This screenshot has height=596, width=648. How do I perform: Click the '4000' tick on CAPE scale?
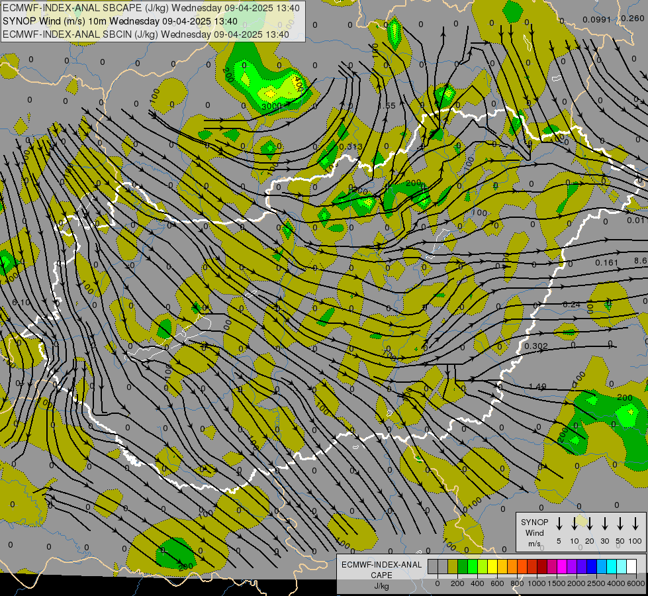coord(616,583)
